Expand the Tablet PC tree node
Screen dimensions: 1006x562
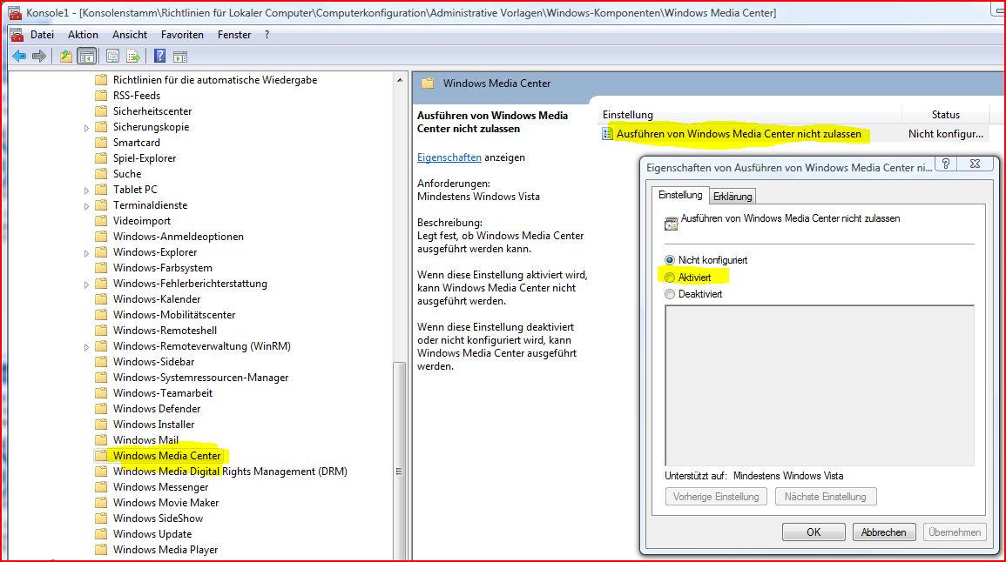point(86,191)
